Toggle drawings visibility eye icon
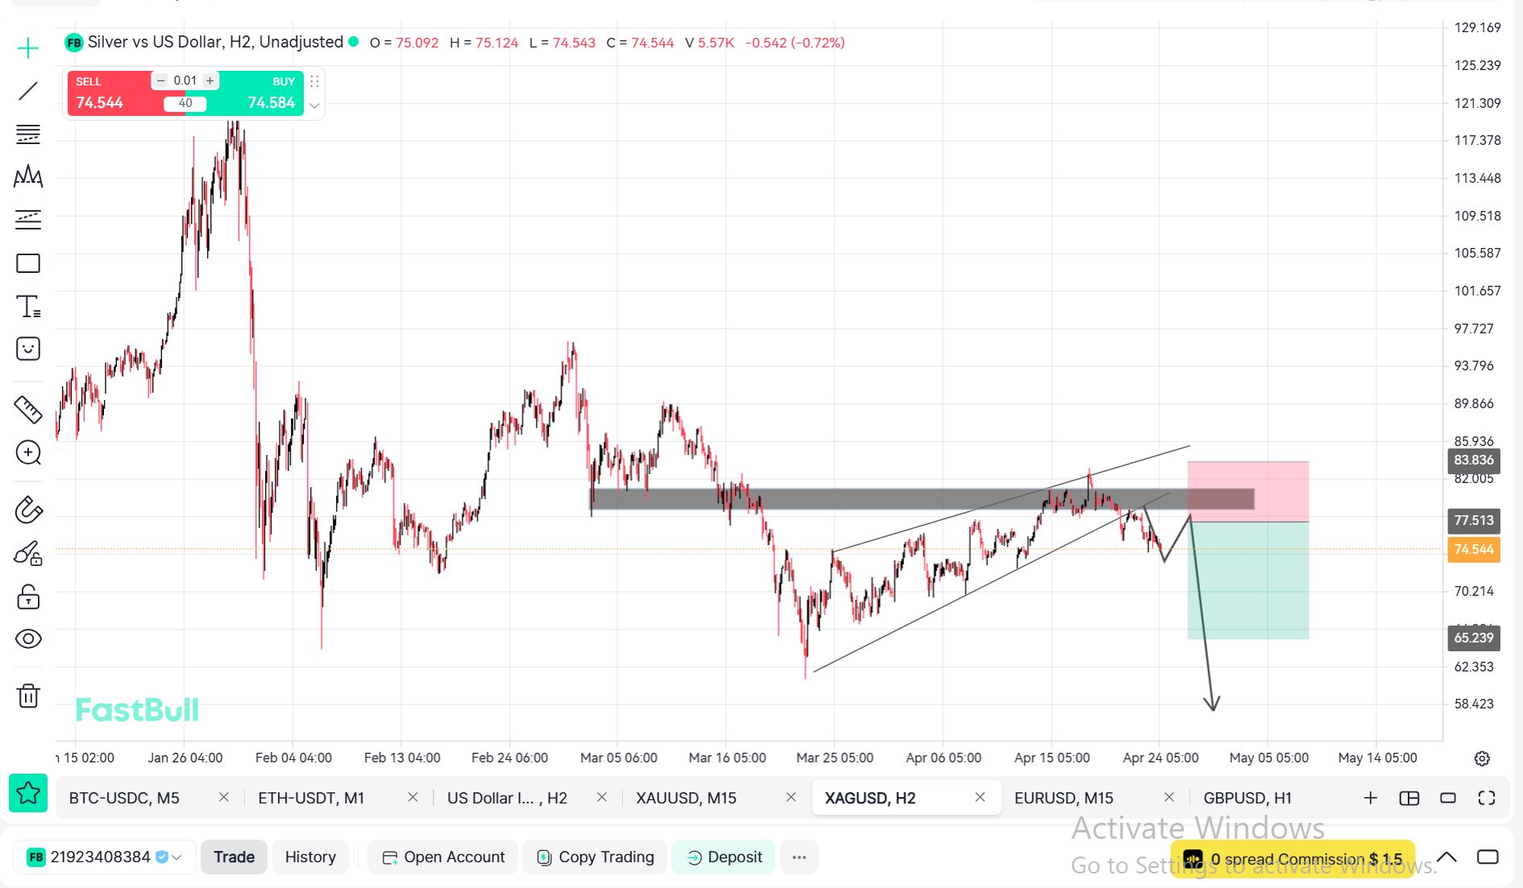Screen dimensions: 1523x888 coord(28,639)
